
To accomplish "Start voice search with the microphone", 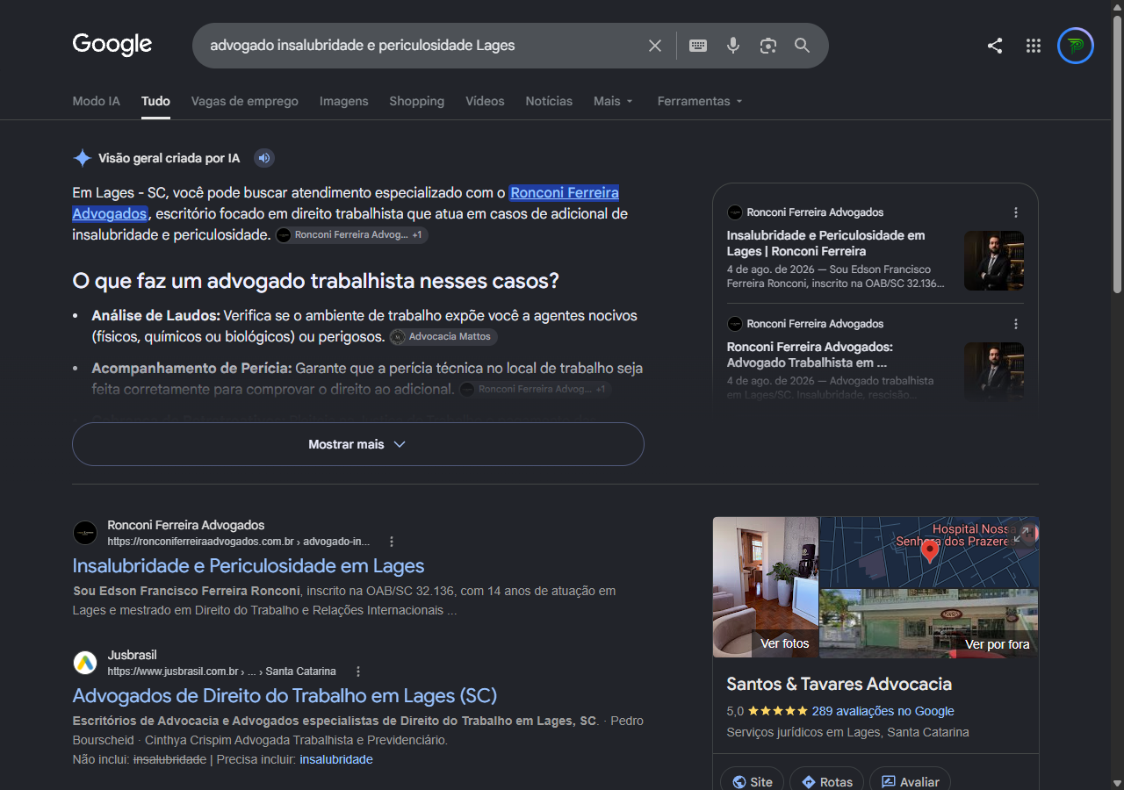I will tap(733, 46).
